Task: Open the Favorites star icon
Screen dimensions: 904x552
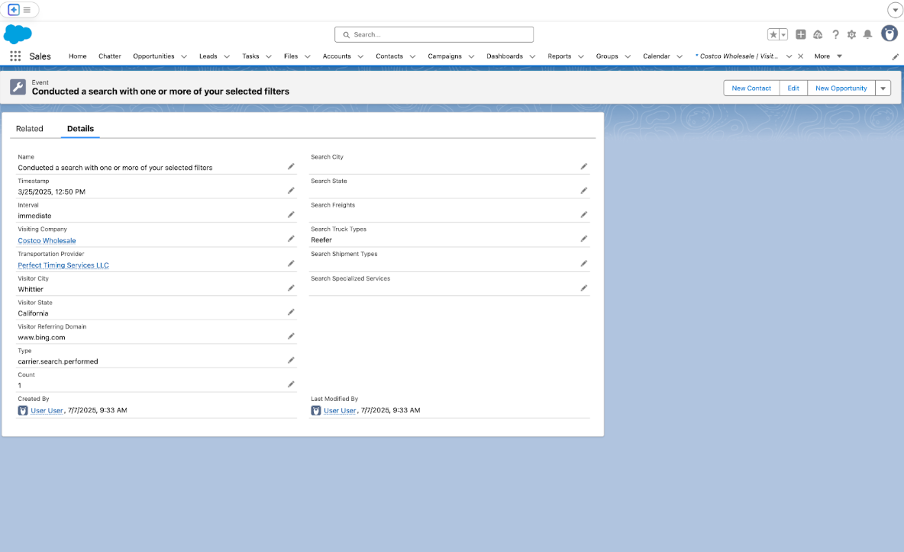Action: click(x=773, y=34)
